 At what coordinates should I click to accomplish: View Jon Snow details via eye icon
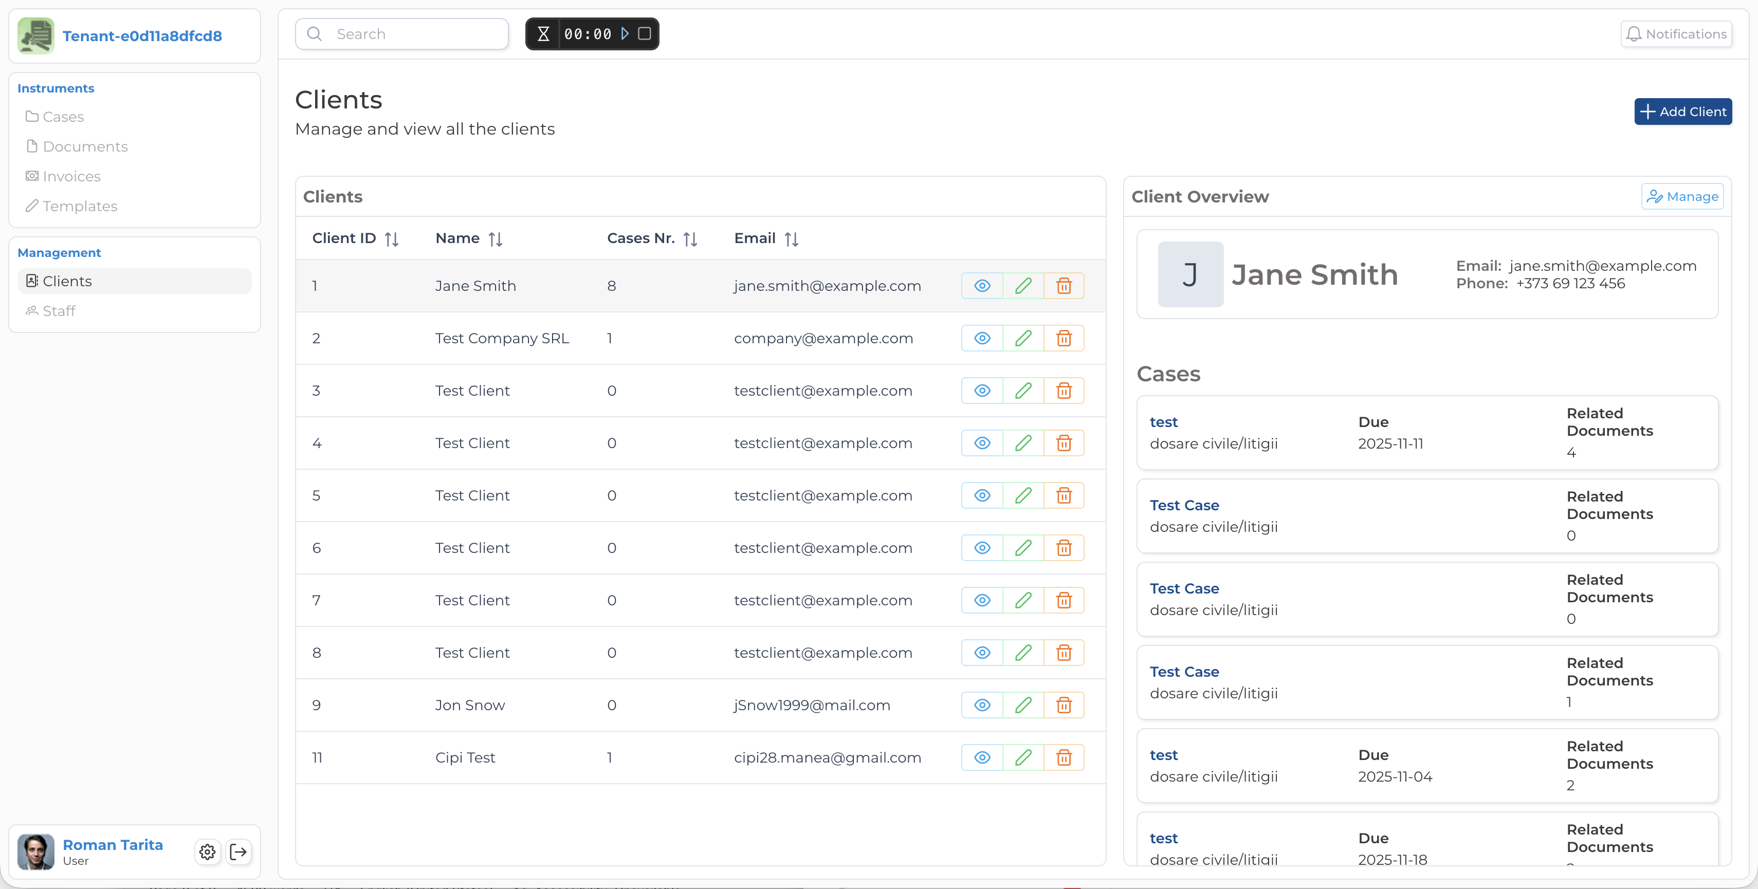click(981, 705)
